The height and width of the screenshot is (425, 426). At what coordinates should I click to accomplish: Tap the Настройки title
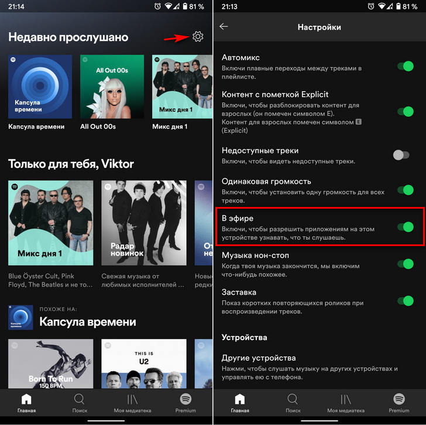pos(319,27)
